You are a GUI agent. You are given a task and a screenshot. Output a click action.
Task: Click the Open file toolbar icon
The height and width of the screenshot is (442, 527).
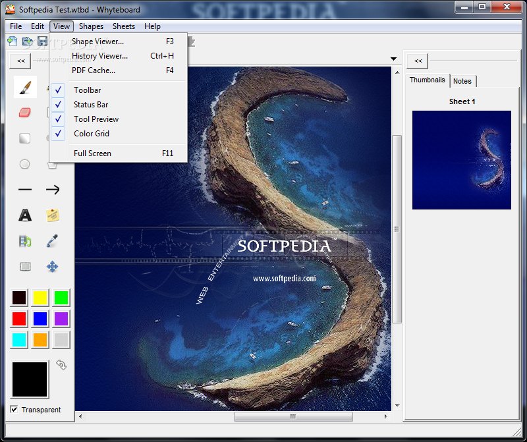tap(27, 41)
